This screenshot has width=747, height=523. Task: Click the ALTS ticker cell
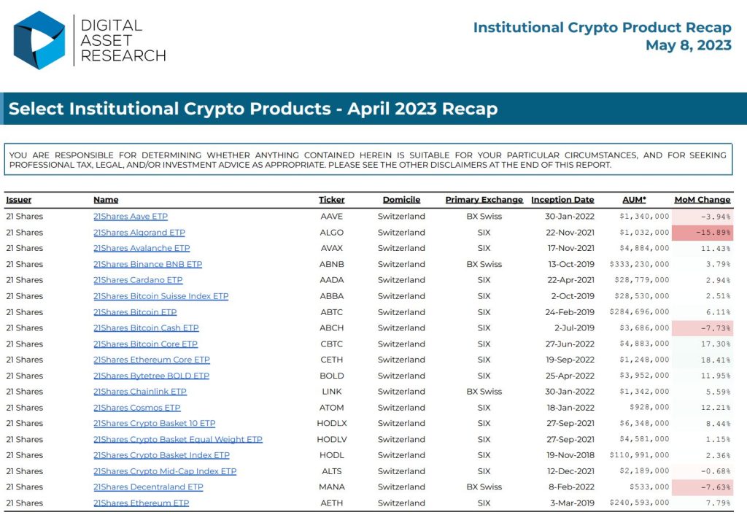click(332, 471)
